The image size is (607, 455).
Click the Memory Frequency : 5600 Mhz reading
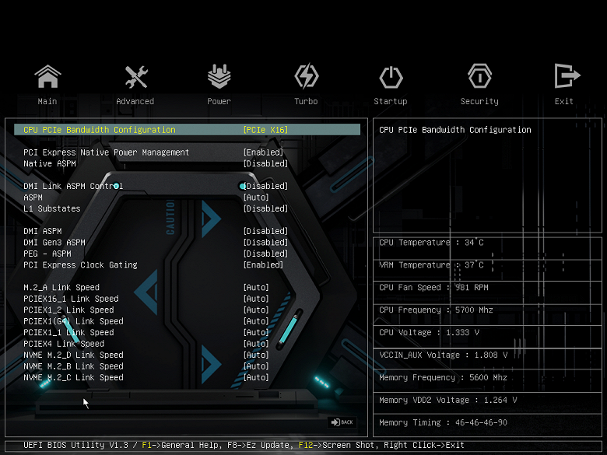pos(444,377)
